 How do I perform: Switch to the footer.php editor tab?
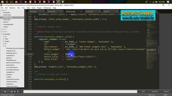(x=89, y=12)
